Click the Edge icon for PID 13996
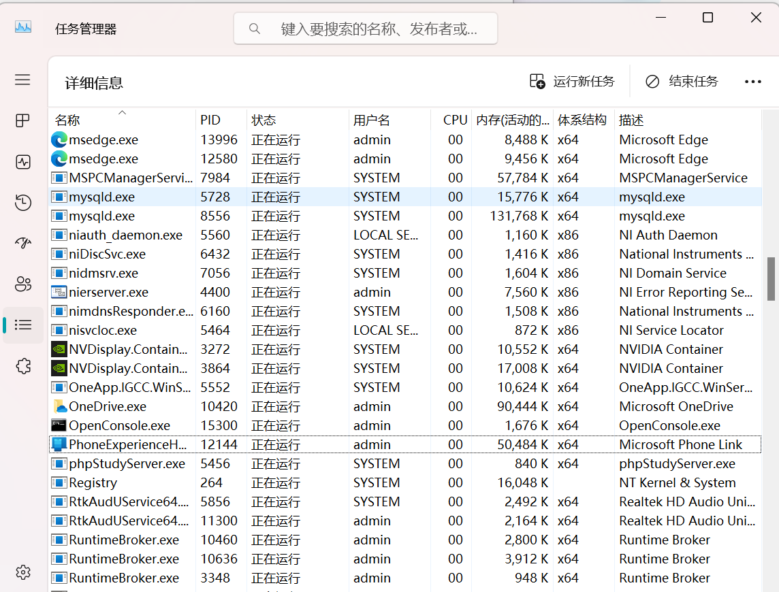This screenshot has width=779, height=592. (x=59, y=140)
